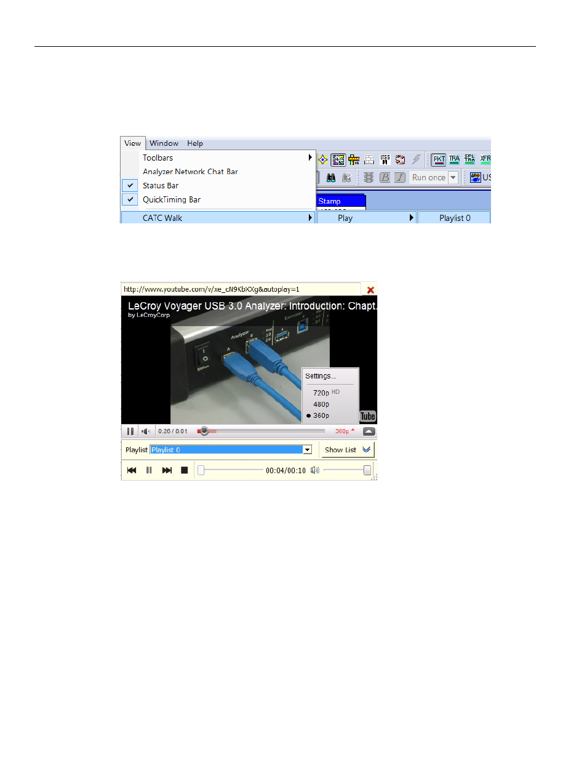
Task: Click the playlist speaker volume icon
Action: tap(314, 470)
